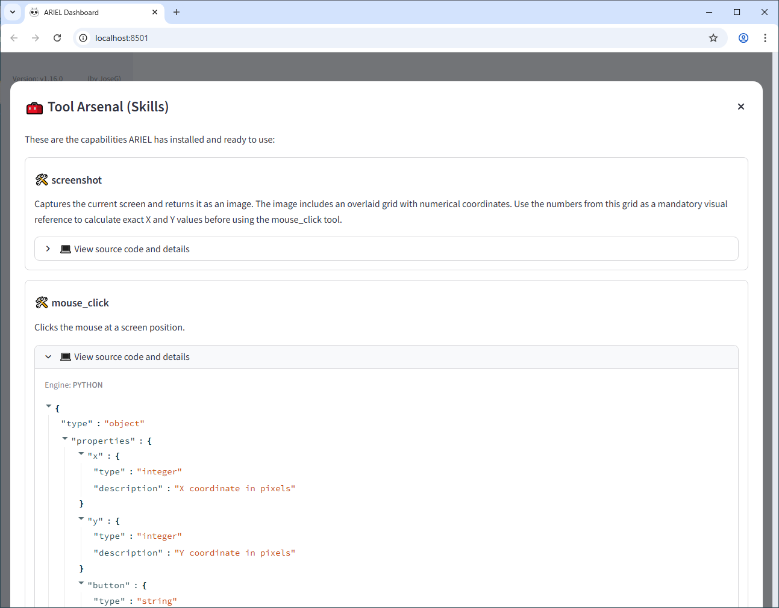
Task: Click the browser forward arrow
Action: (x=36, y=38)
